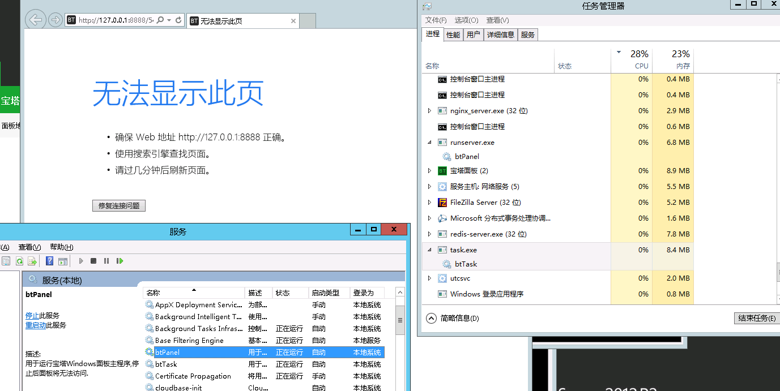Click the FileZilla Server process icon
The width and height of the screenshot is (780, 391).
pyautogui.click(x=442, y=203)
